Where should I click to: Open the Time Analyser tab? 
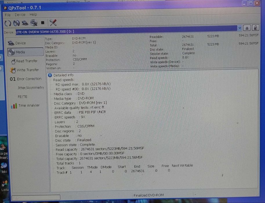(25, 106)
